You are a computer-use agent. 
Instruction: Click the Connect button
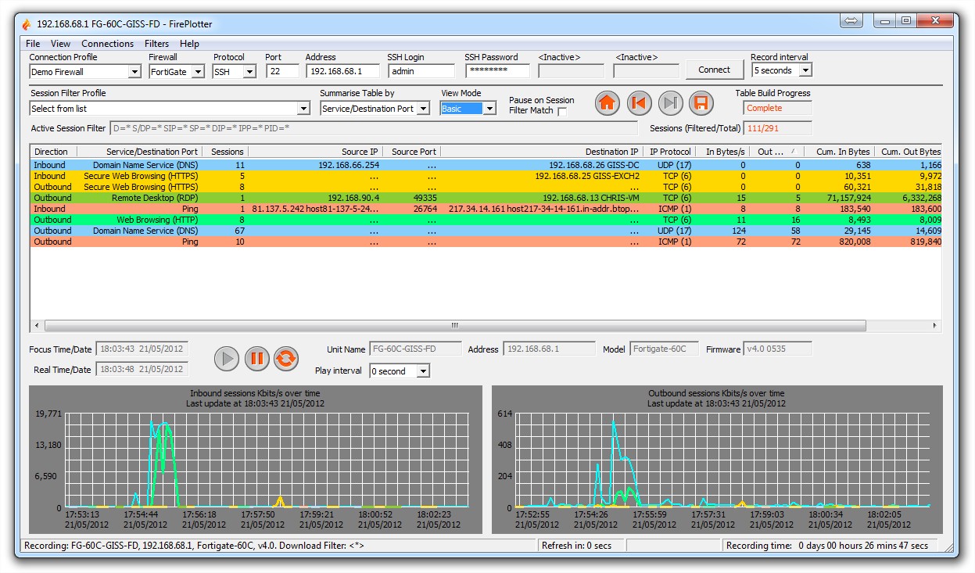(714, 70)
